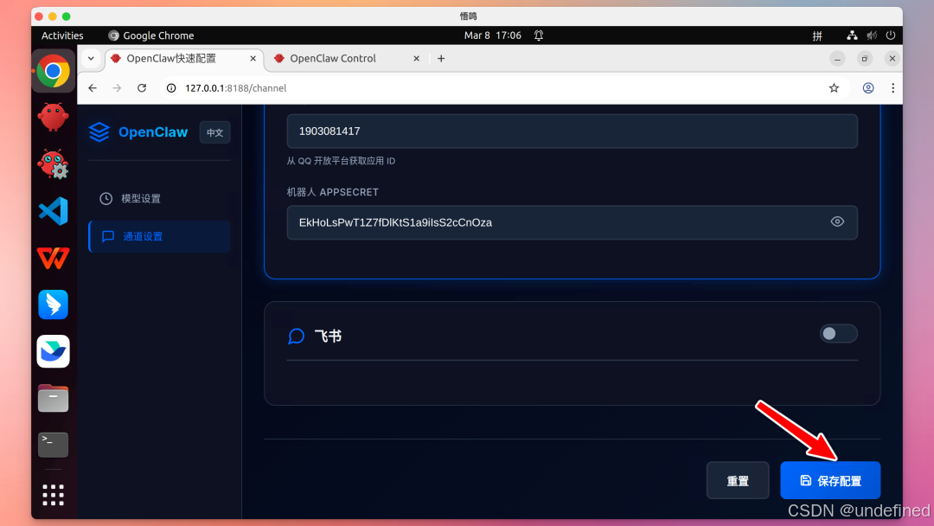934x526 pixels.
Task: Click the 飞书 channel heading
Action: (328, 336)
